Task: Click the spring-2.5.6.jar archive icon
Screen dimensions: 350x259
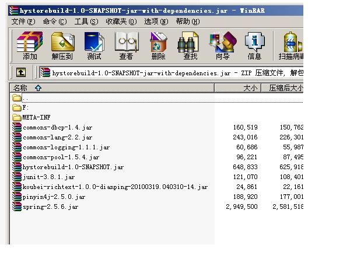Action: point(17,206)
